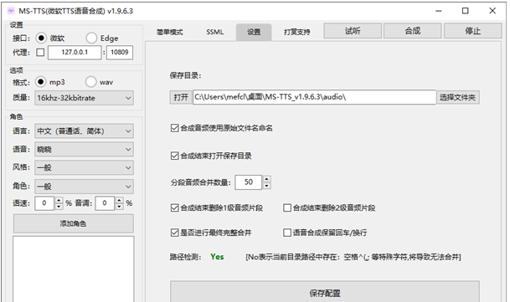The image size is (510, 302).
Task: Close the MS-TTS window
Action: tap(492, 11)
